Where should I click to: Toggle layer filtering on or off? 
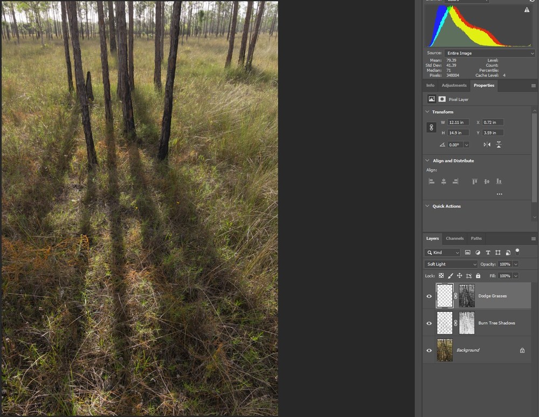coord(517,251)
